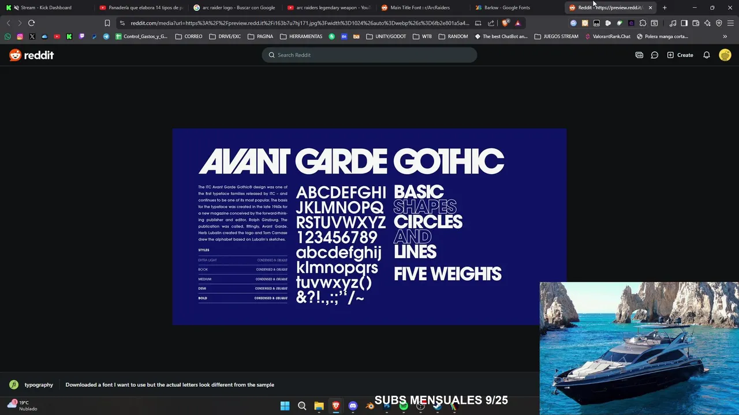
Task: Open File Explorer from taskbar
Action: pyautogui.click(x=319, y=406)
